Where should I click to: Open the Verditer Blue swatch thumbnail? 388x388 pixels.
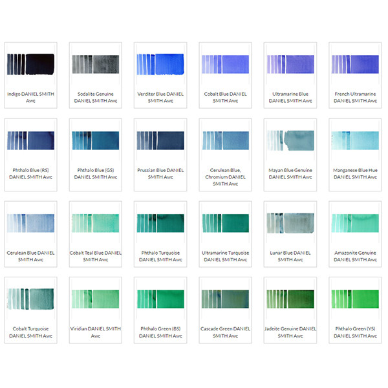160,64
